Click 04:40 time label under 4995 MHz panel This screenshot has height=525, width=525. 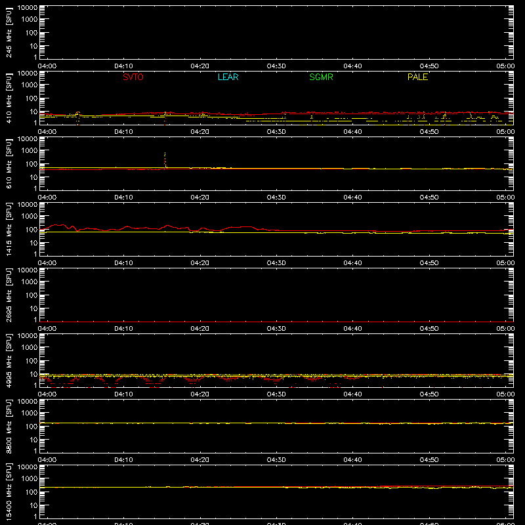[352, 394]
